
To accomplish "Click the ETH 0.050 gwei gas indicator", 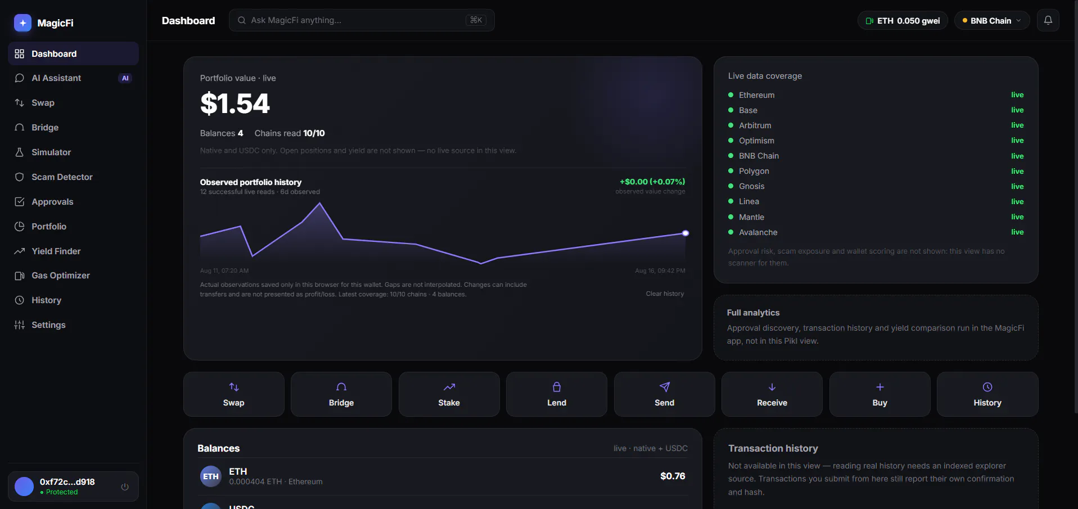I will click(x=903, y=21).
